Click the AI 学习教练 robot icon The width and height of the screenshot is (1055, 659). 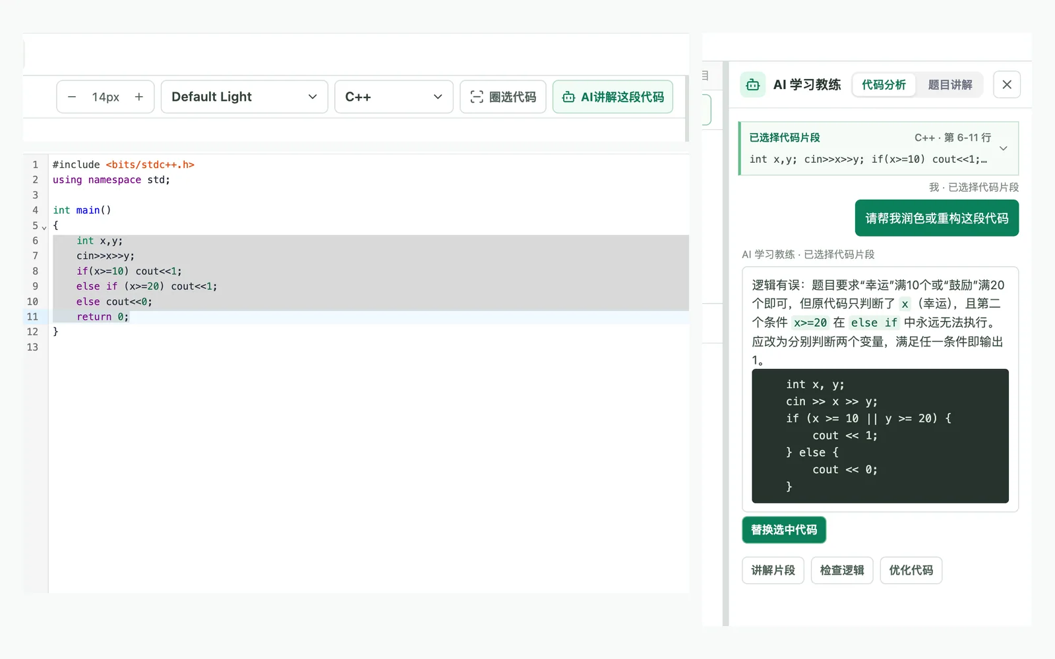tap(753, 84)
